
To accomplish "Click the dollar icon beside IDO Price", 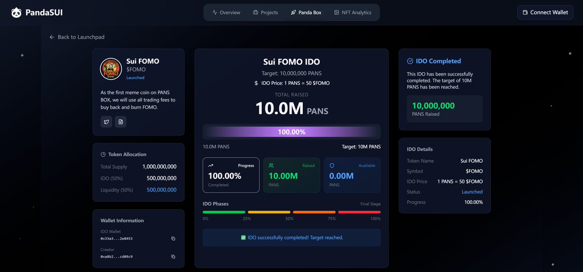I will pyautogui.click(x=256, y=83).
